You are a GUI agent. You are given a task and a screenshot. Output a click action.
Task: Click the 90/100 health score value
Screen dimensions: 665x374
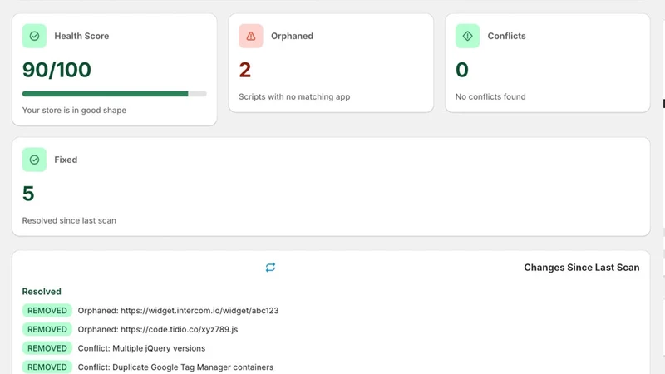click(x=57, y=70)
